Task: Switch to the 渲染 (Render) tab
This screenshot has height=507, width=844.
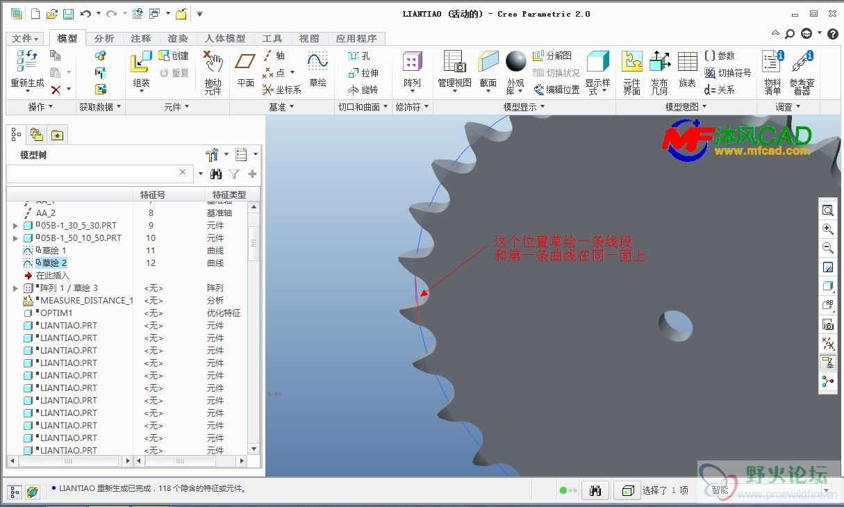Action: click(x=178, y=39)
